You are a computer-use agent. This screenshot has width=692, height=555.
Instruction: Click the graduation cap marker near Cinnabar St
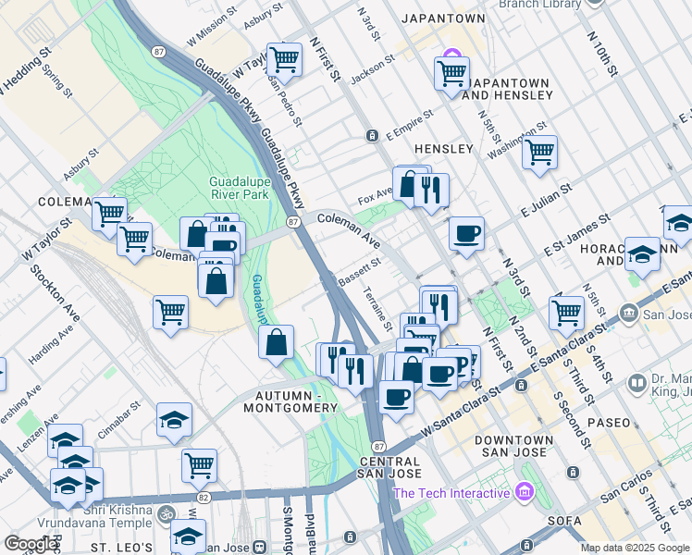click(x=174, y=422)
